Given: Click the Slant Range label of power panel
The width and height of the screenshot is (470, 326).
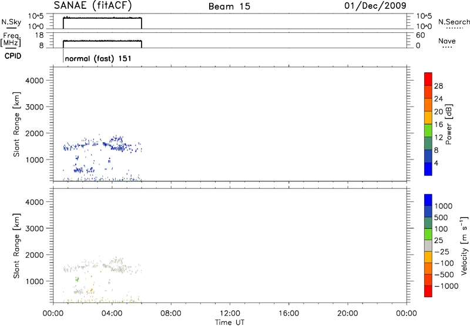Looking at the screenshot, I should [x=16, y=124].
